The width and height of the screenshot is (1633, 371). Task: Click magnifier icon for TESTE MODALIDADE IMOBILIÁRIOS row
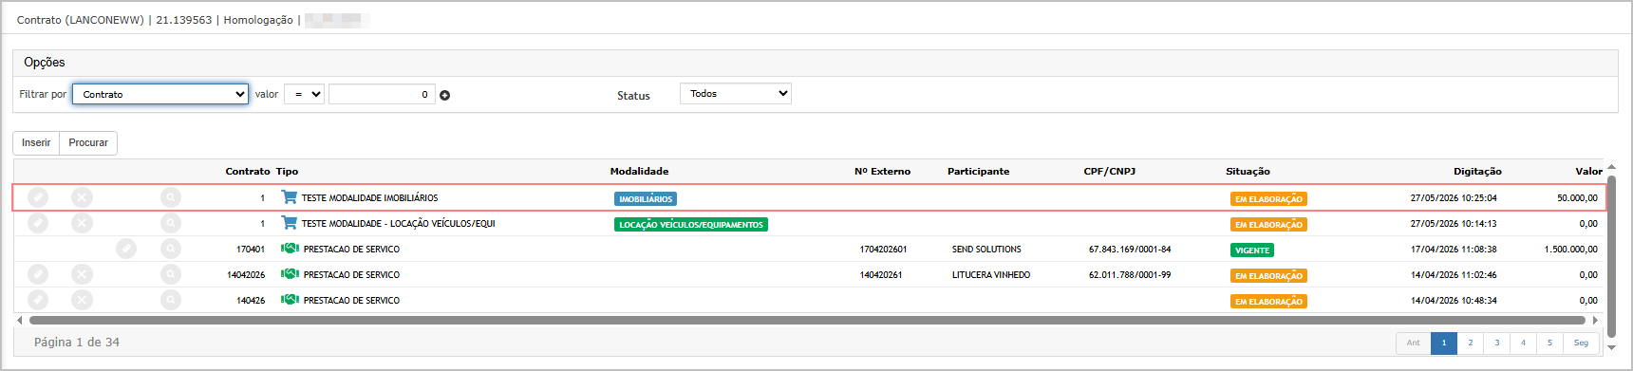point(171,197)
